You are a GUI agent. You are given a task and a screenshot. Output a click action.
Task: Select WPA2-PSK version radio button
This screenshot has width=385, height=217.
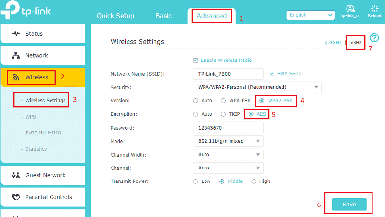(x=262, y=101)
